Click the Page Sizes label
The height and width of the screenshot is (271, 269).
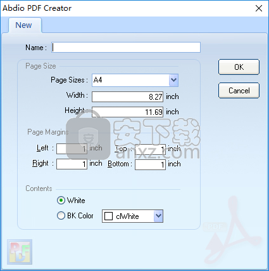click(69, 80)
